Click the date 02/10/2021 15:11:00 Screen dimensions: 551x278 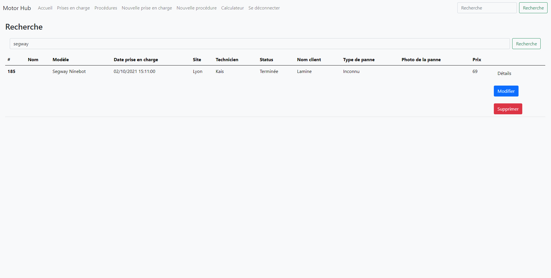point(134,72)
